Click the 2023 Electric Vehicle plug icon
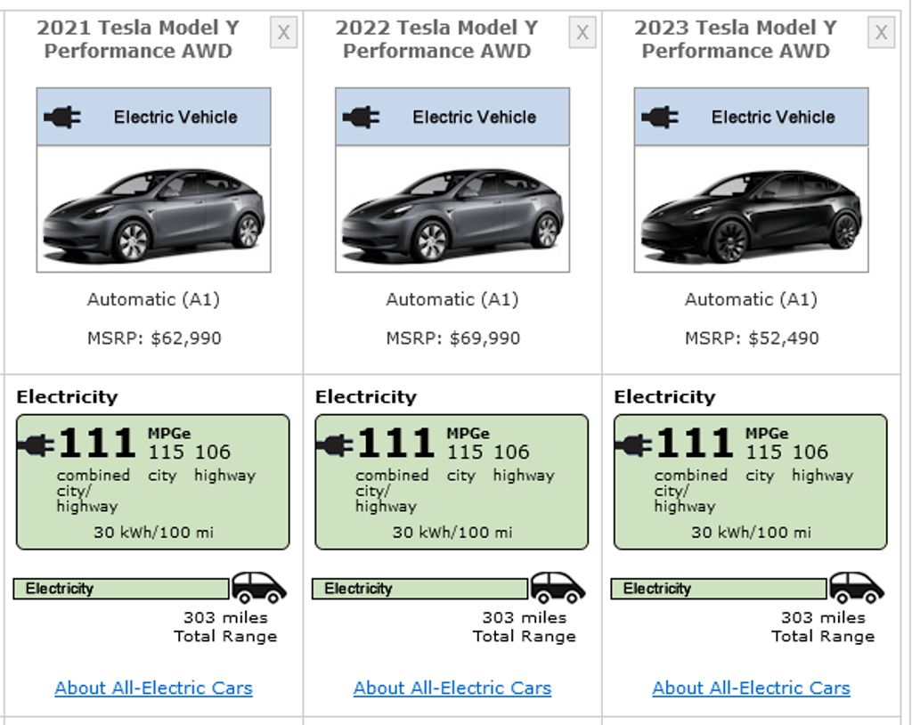 click(x=660, y=117)
